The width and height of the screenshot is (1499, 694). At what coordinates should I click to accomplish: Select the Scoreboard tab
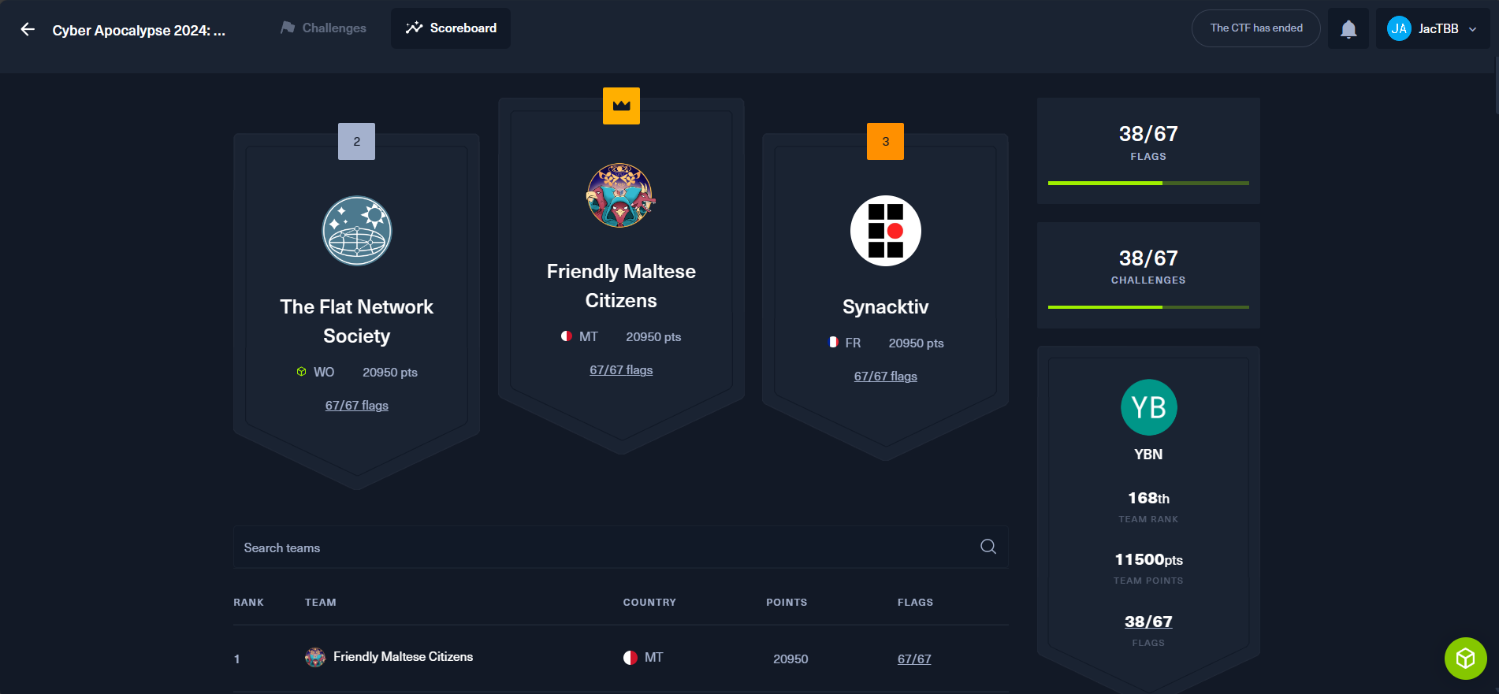(451, 28)
